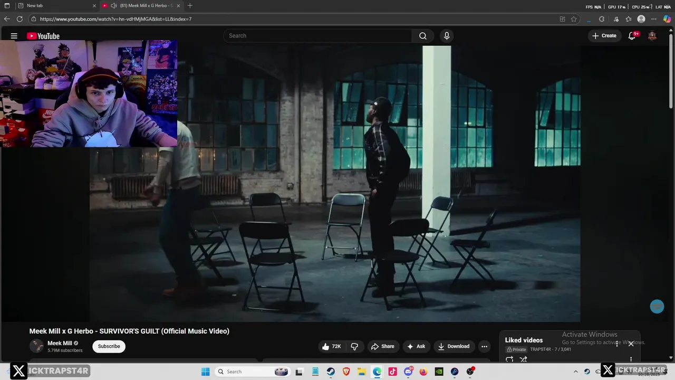Open browser extensions puzzle icon
Screen dimensions: 675x380
[602, 19]
